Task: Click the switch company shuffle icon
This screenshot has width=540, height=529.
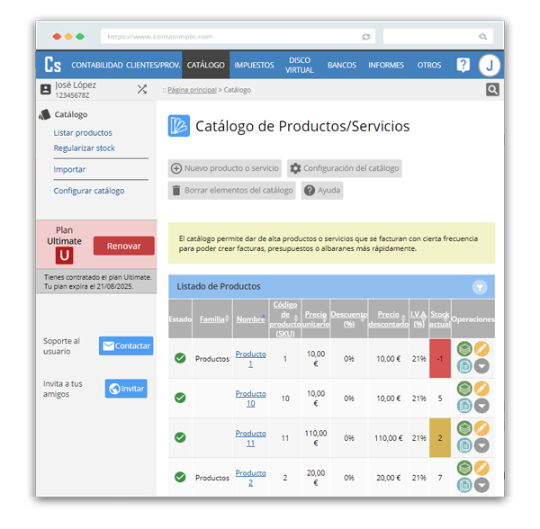Action: (x=142, y=89)
